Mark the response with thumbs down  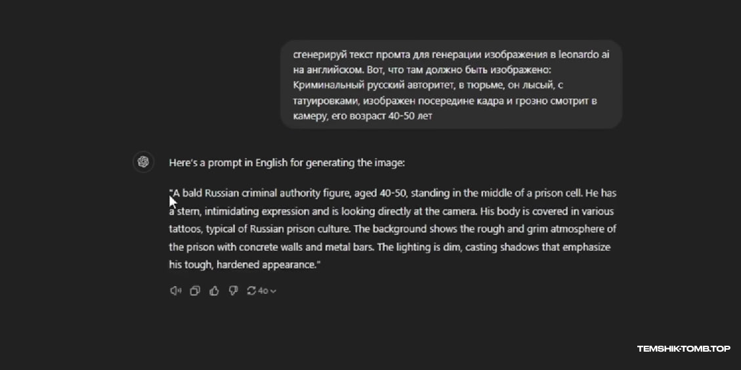click(x=233, y=291)
